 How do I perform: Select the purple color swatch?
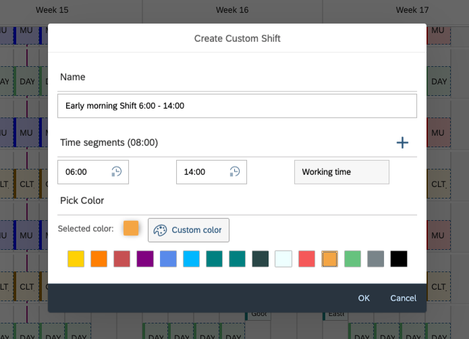[x=145, y=259]
